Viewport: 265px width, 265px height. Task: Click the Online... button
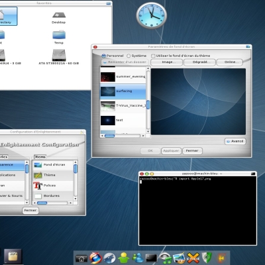[230, 62]
